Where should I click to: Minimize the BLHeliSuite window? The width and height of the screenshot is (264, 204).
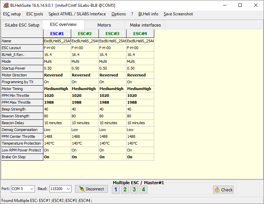[x=225, y=5]
